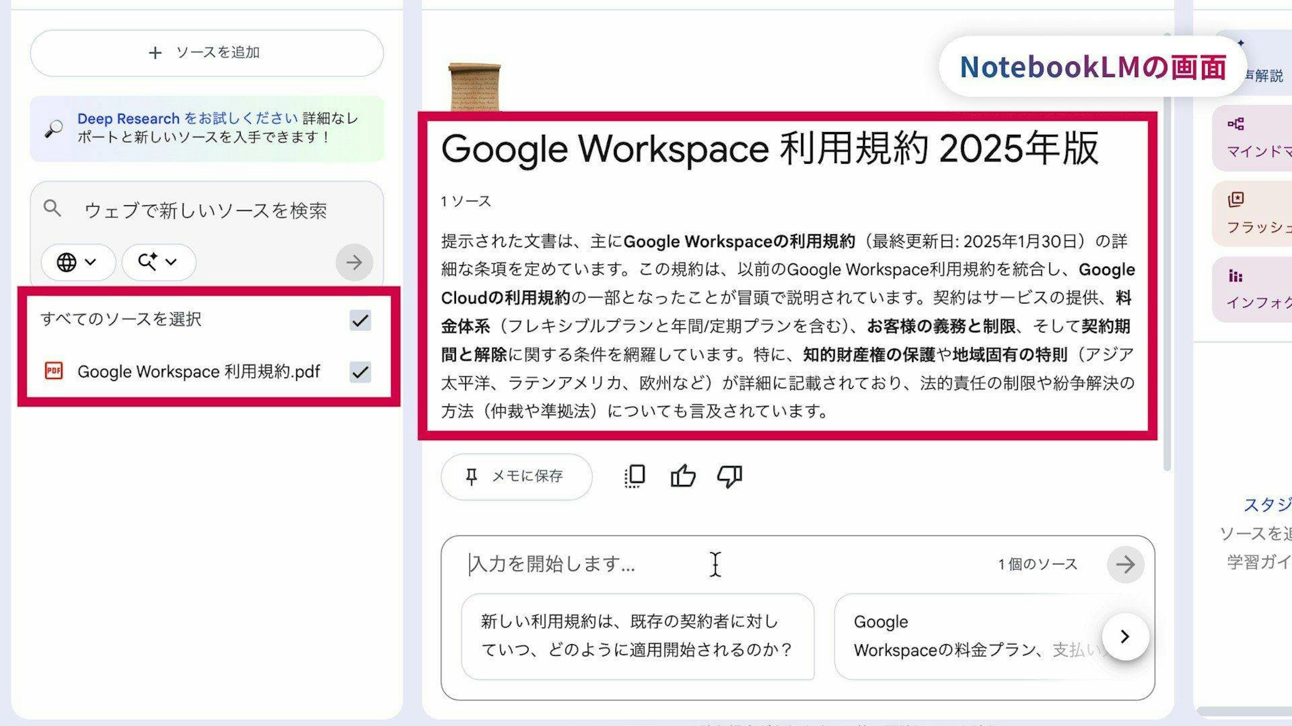Show next suggested questions with chevron
The width and height of the screenshot is (1292, 726).
1125,636
